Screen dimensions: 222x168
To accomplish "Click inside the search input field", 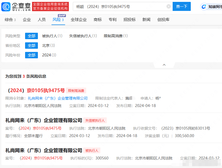I will (120, 7).
